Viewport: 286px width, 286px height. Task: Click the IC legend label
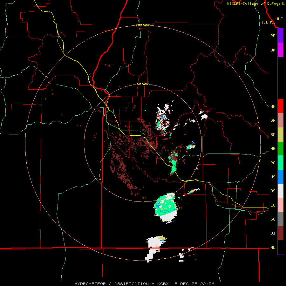(273, 205)
